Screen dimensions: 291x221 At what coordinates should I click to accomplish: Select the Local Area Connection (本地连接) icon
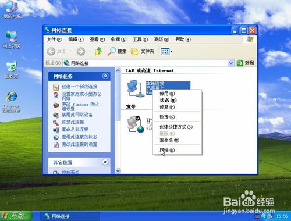point(135,88)
